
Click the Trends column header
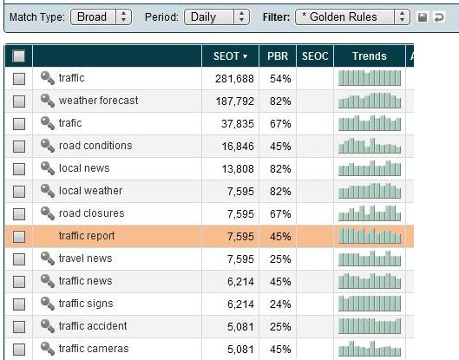(x=370, y=56)
